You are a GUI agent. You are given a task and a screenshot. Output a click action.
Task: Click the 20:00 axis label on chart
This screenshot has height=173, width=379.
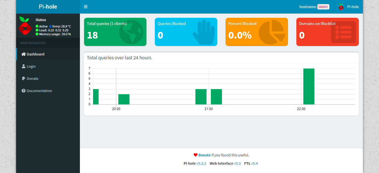click(116, 109)
